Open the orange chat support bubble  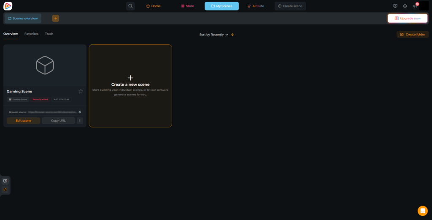pyautogui.click(x=422, y=211)
